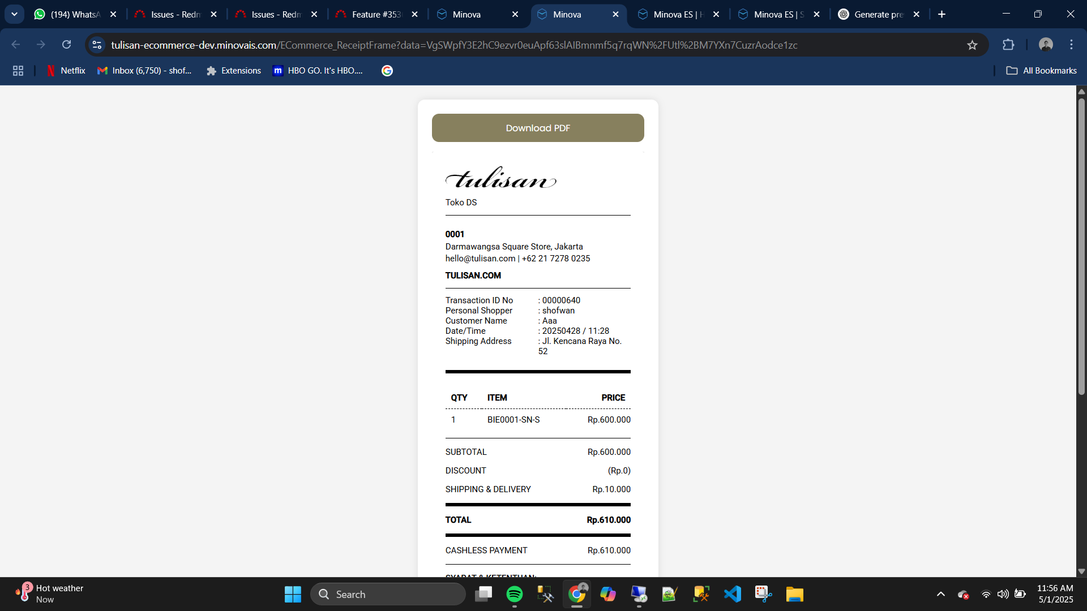Open the Google bookmark icon
Image resolution: width=1087 pixels, height=611 pixels.
click(387, 71)
